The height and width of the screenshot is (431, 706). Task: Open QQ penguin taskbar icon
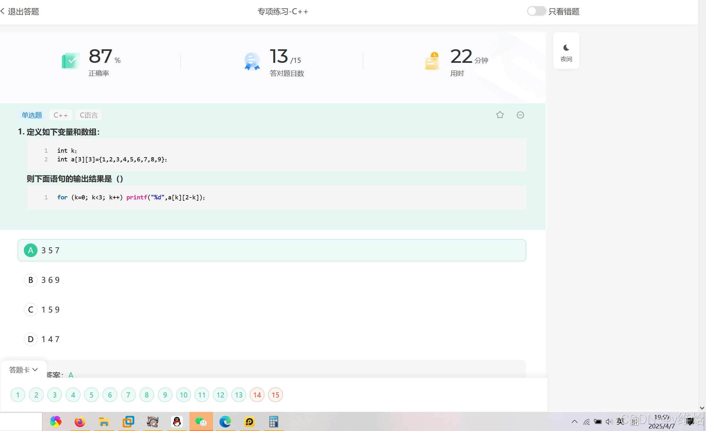(177, 421)
